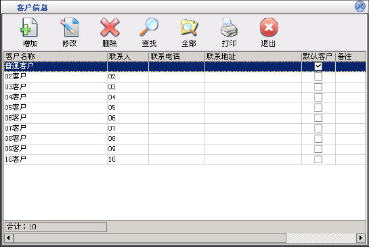
Task: Click the 联系人 column header
Action: [x=128, y=56]
